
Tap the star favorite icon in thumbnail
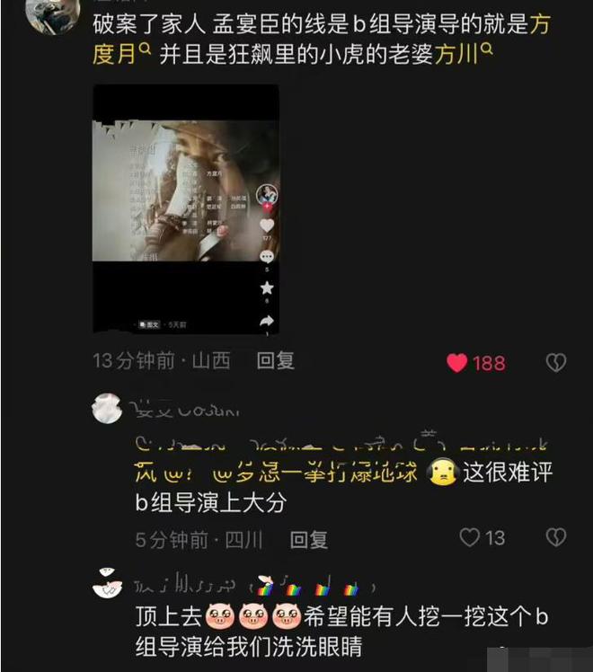coord(267,287)
